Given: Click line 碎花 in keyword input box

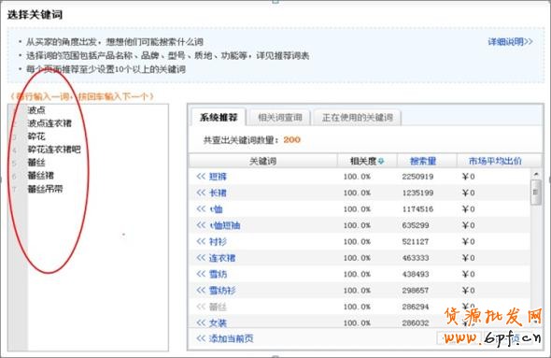Looking at the screenshot, I should pyautogui.click(x=36, y=136).
